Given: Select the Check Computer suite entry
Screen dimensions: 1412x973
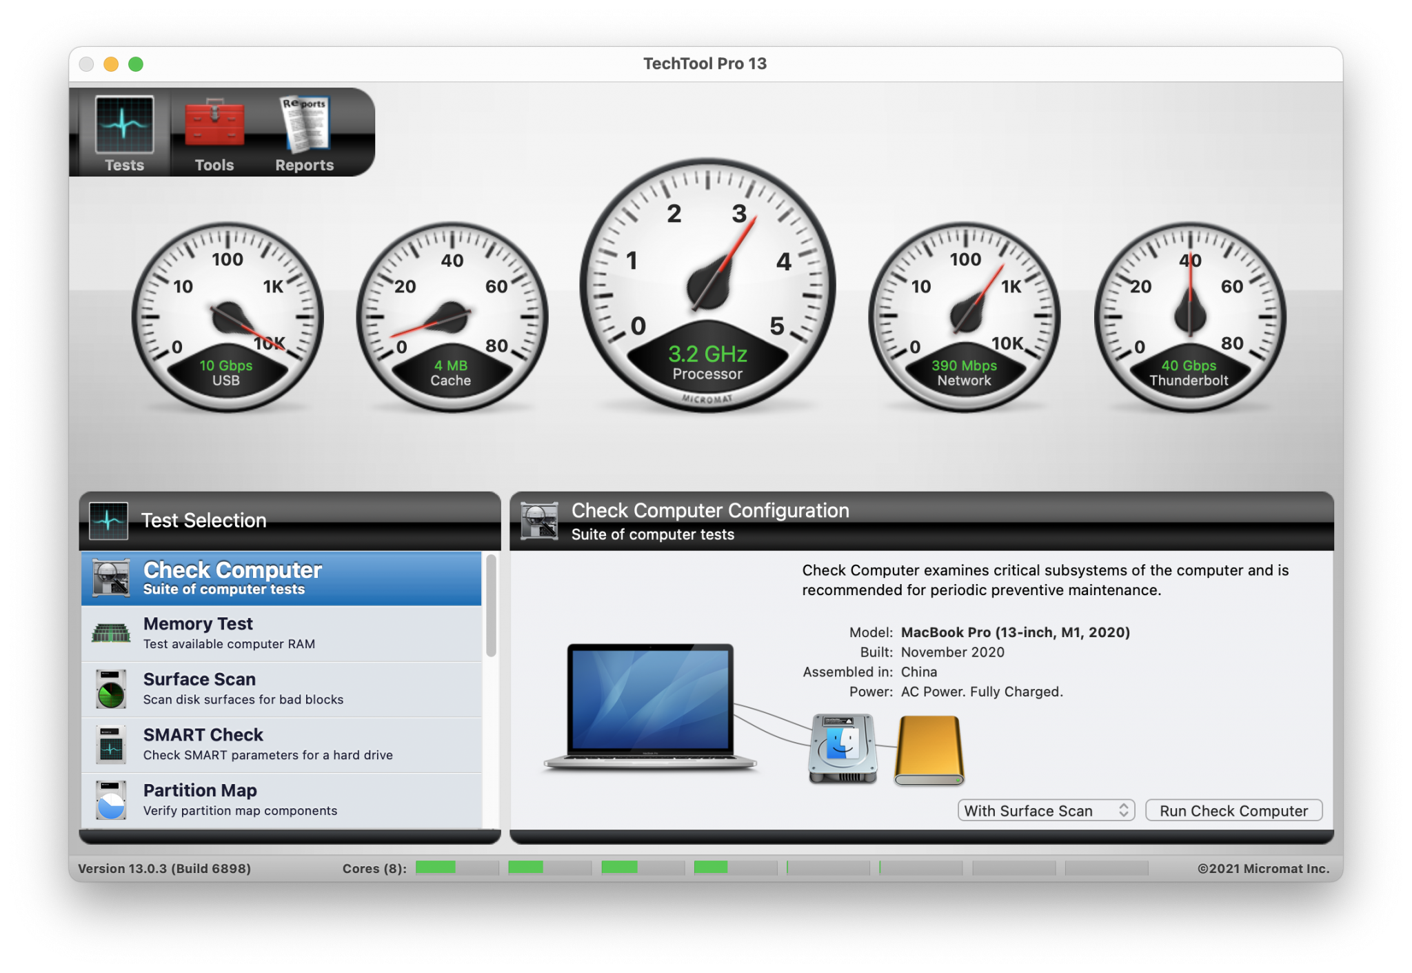Looking at the screenshot, I should pos(276,578).
